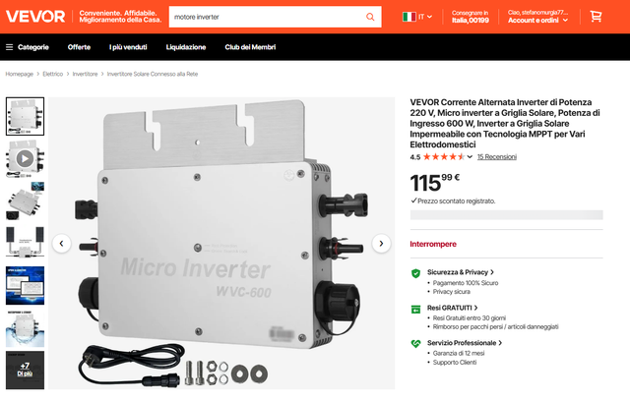Click the VEVOR logo
The width and height of the screenshot is (630, 401).
click(x=35, y=17)
